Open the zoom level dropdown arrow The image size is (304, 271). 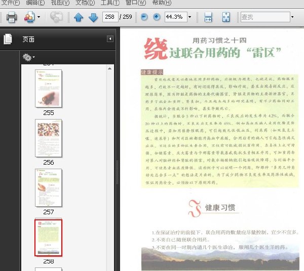click(x=190, y=17)
